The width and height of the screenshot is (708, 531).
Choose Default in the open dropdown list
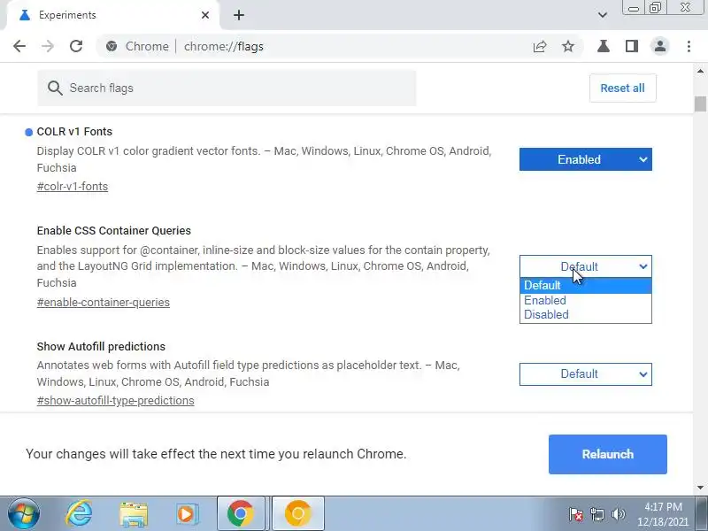[586, 285]
